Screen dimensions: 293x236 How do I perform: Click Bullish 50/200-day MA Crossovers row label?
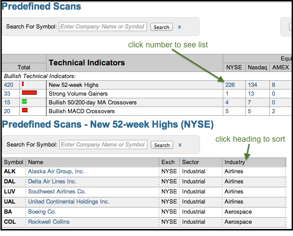[93, 102]
